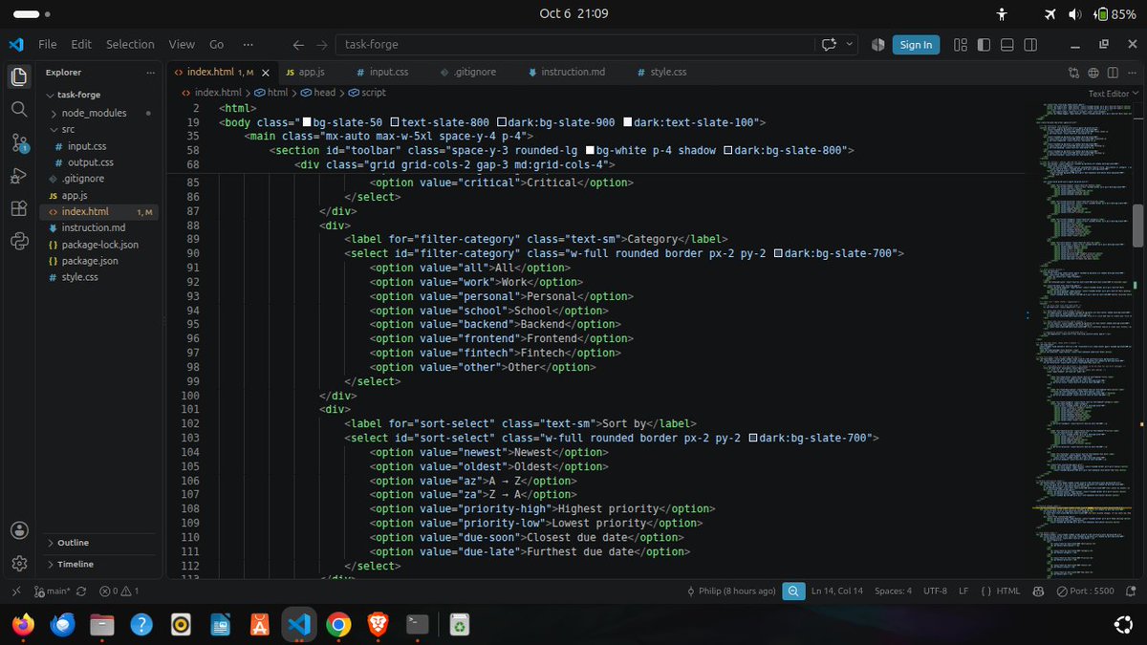Image resolution: width=1147 pixels, height=645 pixels.
Task: Click the Sign In button
Action: (x=916, y=44)
